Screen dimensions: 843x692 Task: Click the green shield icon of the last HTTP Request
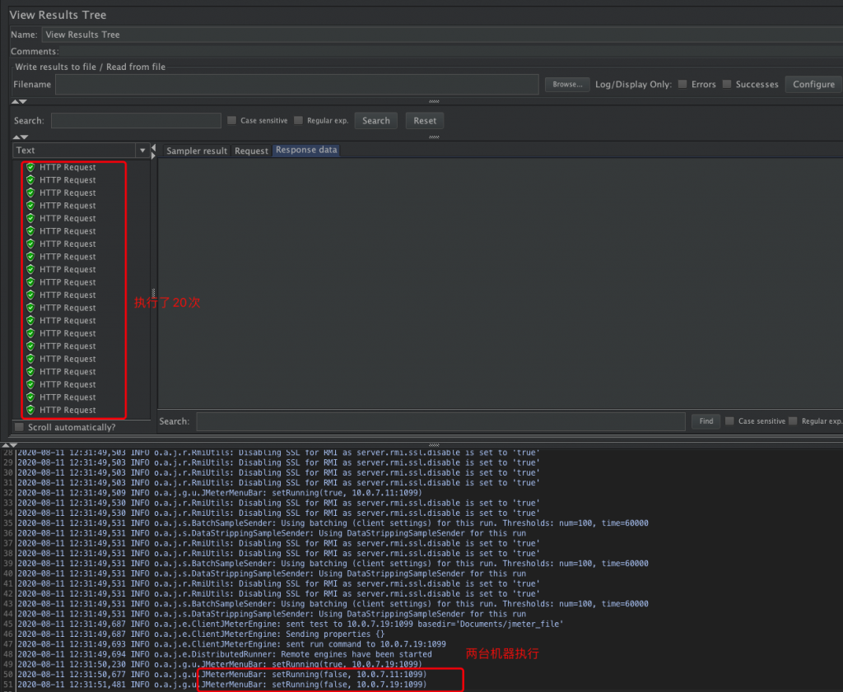[x=30, y=410]
